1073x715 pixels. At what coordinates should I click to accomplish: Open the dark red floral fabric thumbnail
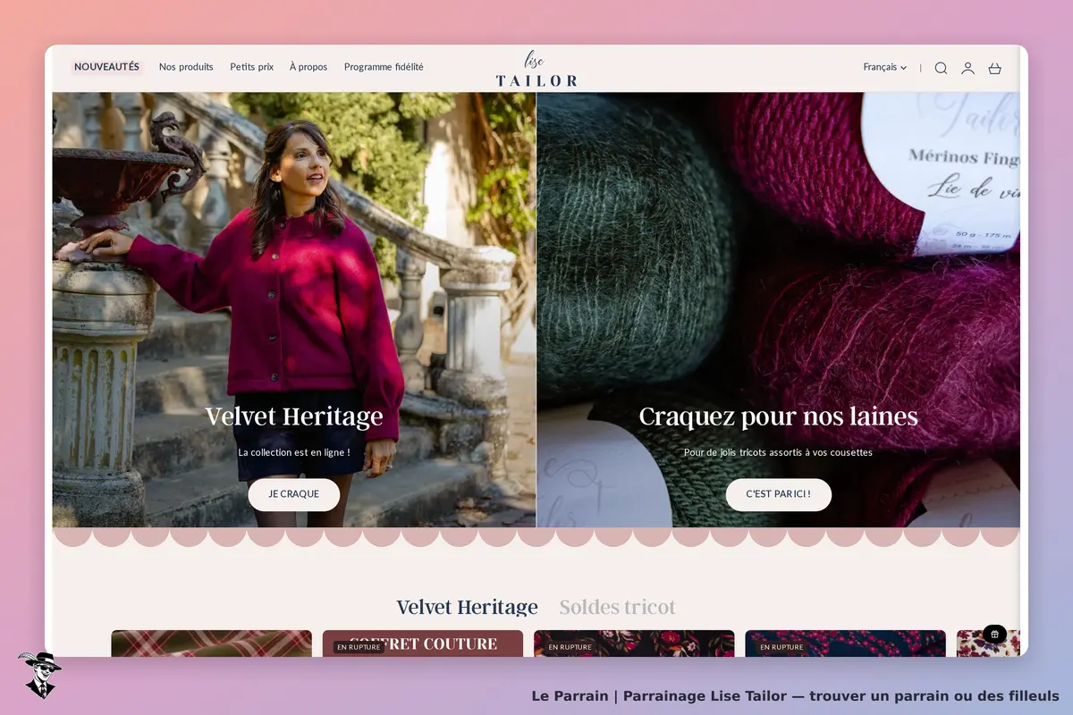click(x=634, y=643)
